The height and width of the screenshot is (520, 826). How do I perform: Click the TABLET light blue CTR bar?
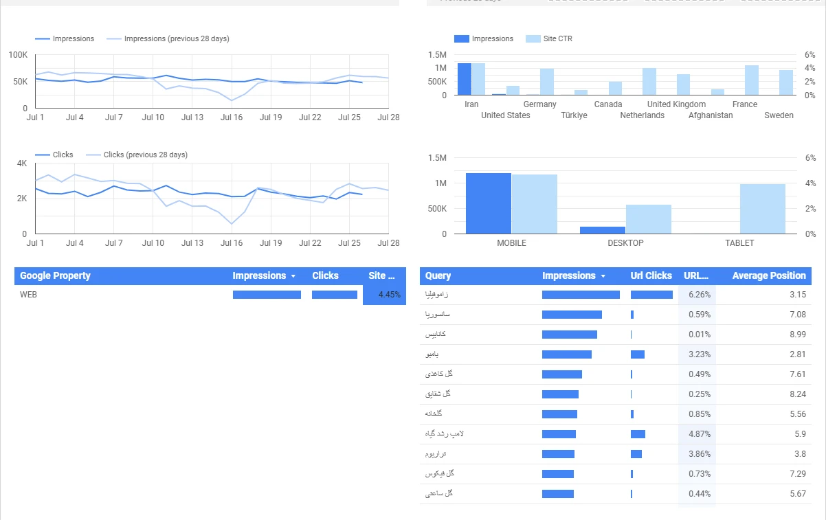tap(763, 209)
